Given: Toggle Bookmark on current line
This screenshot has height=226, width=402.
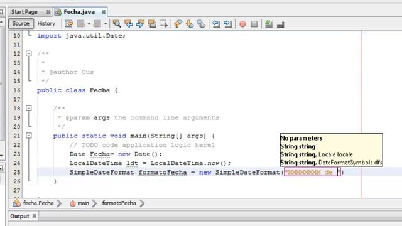Looking at the screenshot, I should coord(202,24).
